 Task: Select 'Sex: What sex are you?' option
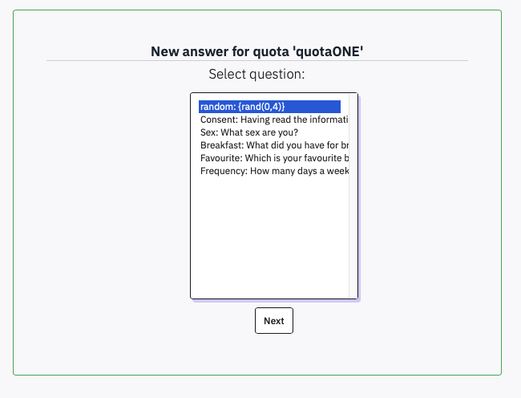point(249,132)
